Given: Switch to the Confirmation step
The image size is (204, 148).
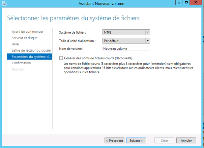Looking at the screenshot, I should [21, 63].
